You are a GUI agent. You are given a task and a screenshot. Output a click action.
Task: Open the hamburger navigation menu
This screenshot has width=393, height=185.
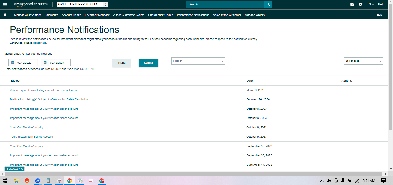pos(5,5)
